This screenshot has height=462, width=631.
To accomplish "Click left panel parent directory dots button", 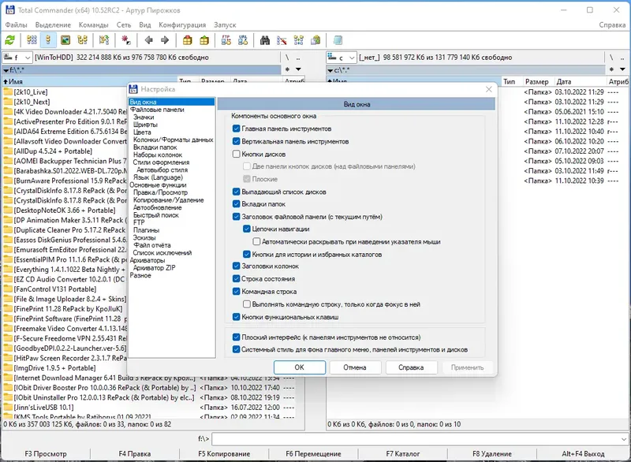I will tap(298, 58).
